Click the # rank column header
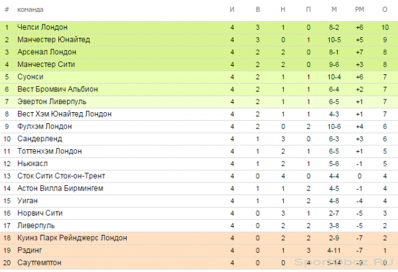398x272 pixels. [7, 10]
